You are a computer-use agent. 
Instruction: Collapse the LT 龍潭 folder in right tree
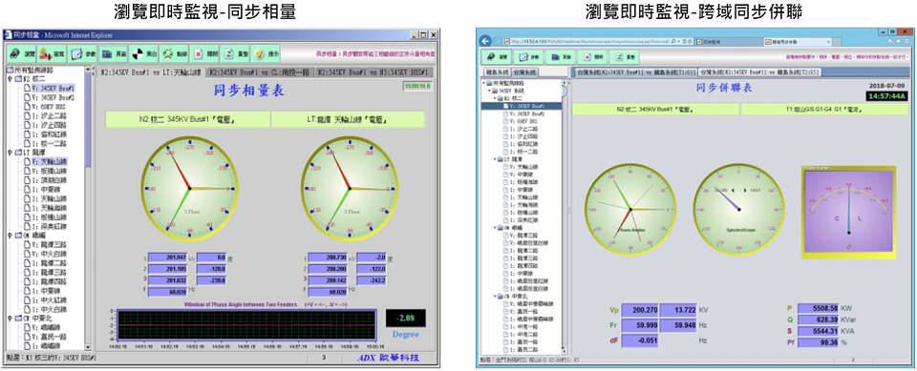click(496, 159)
